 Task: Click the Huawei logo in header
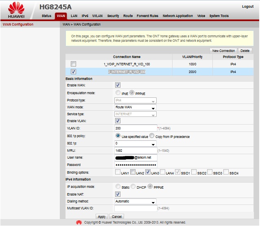point(16,10)
